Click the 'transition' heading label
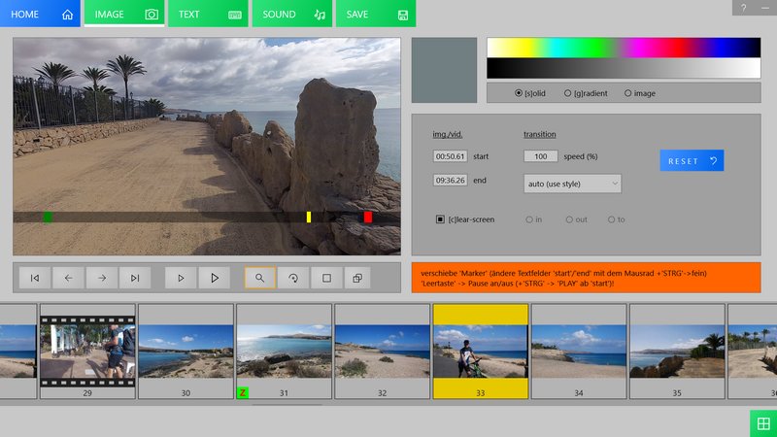Image resolution: width=777 pixels, height=437 pixels. 540,134
